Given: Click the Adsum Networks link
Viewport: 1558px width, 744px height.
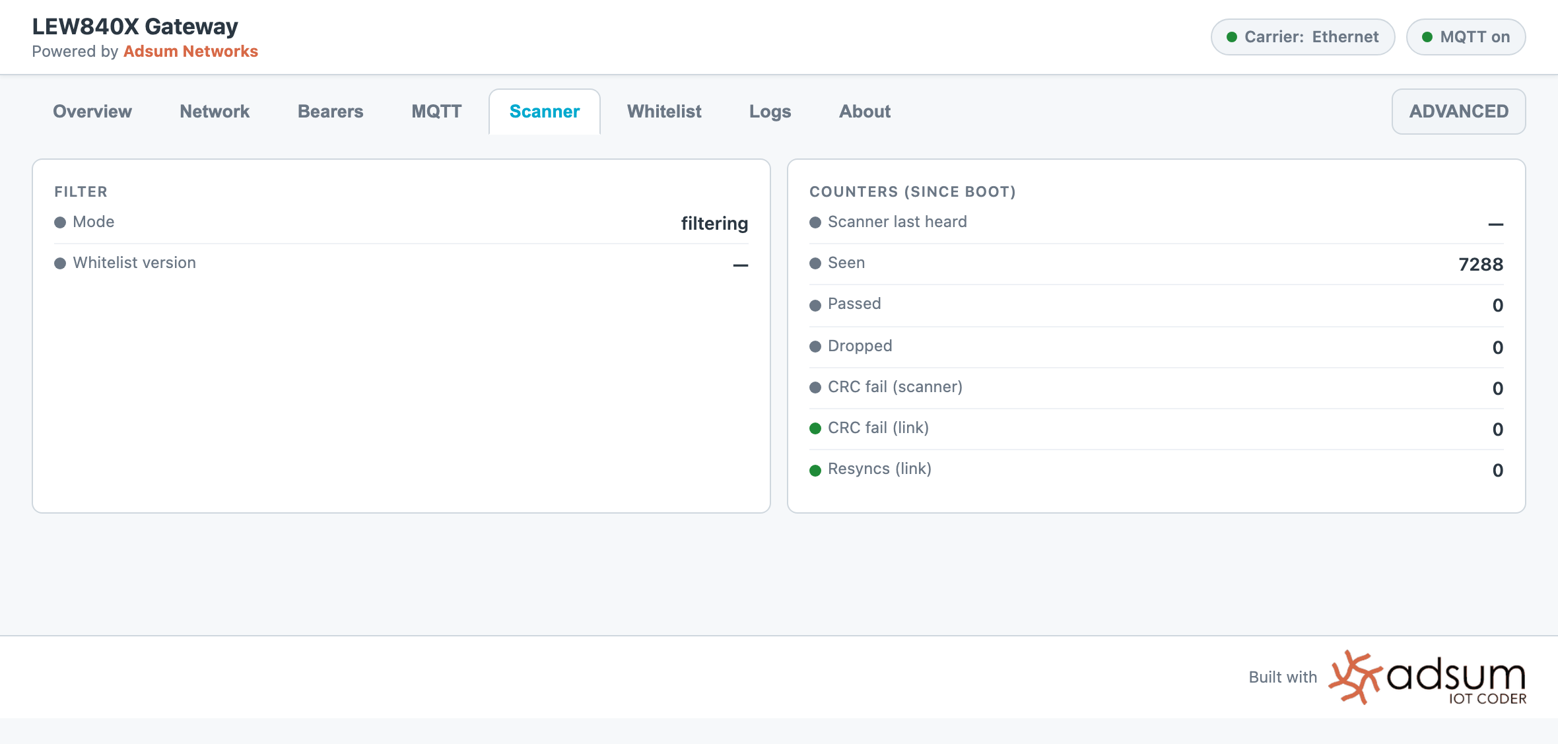Looking at the screenshot, I should pyautogui.click(x=191, y=51).
